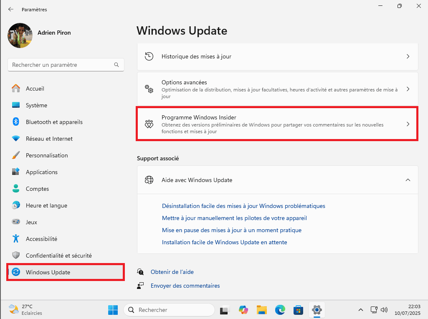
Task: Click the volume speaker icon in tray
Action: (384, 310)
